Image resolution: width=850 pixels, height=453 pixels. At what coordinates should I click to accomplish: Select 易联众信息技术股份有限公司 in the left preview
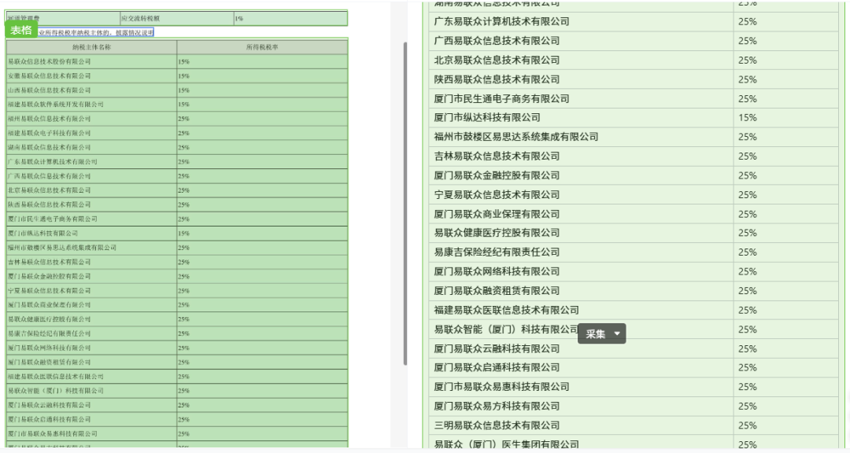(x=55, y=63)
